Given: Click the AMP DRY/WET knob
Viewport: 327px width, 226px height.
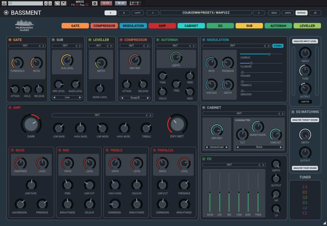Looking at the screenshot, I should [x=177, y=124].
